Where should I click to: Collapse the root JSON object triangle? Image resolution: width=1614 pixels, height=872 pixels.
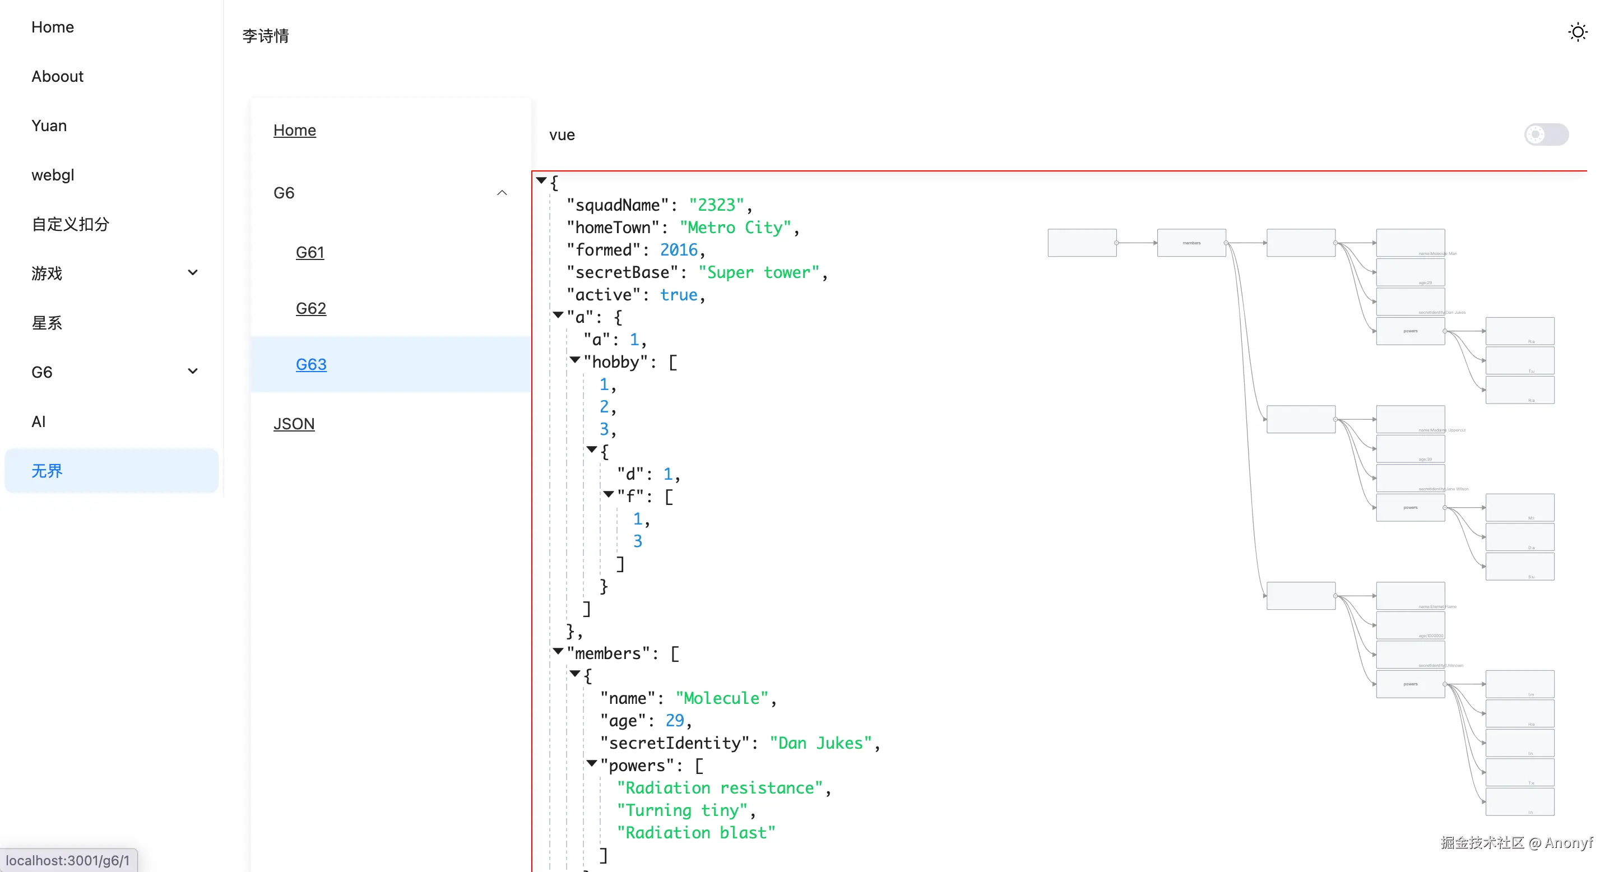[x=541, y=180]
